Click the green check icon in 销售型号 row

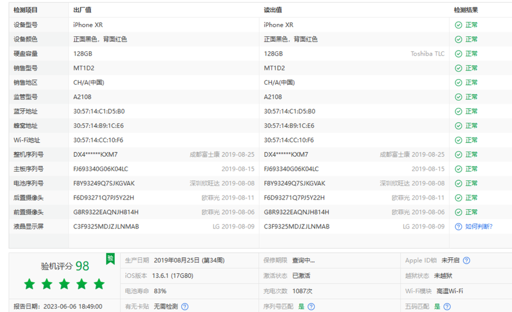(459, 68)
